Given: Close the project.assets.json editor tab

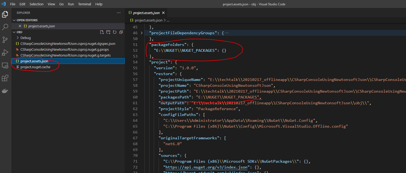Looking at the screenshot, I should [163, 13].
